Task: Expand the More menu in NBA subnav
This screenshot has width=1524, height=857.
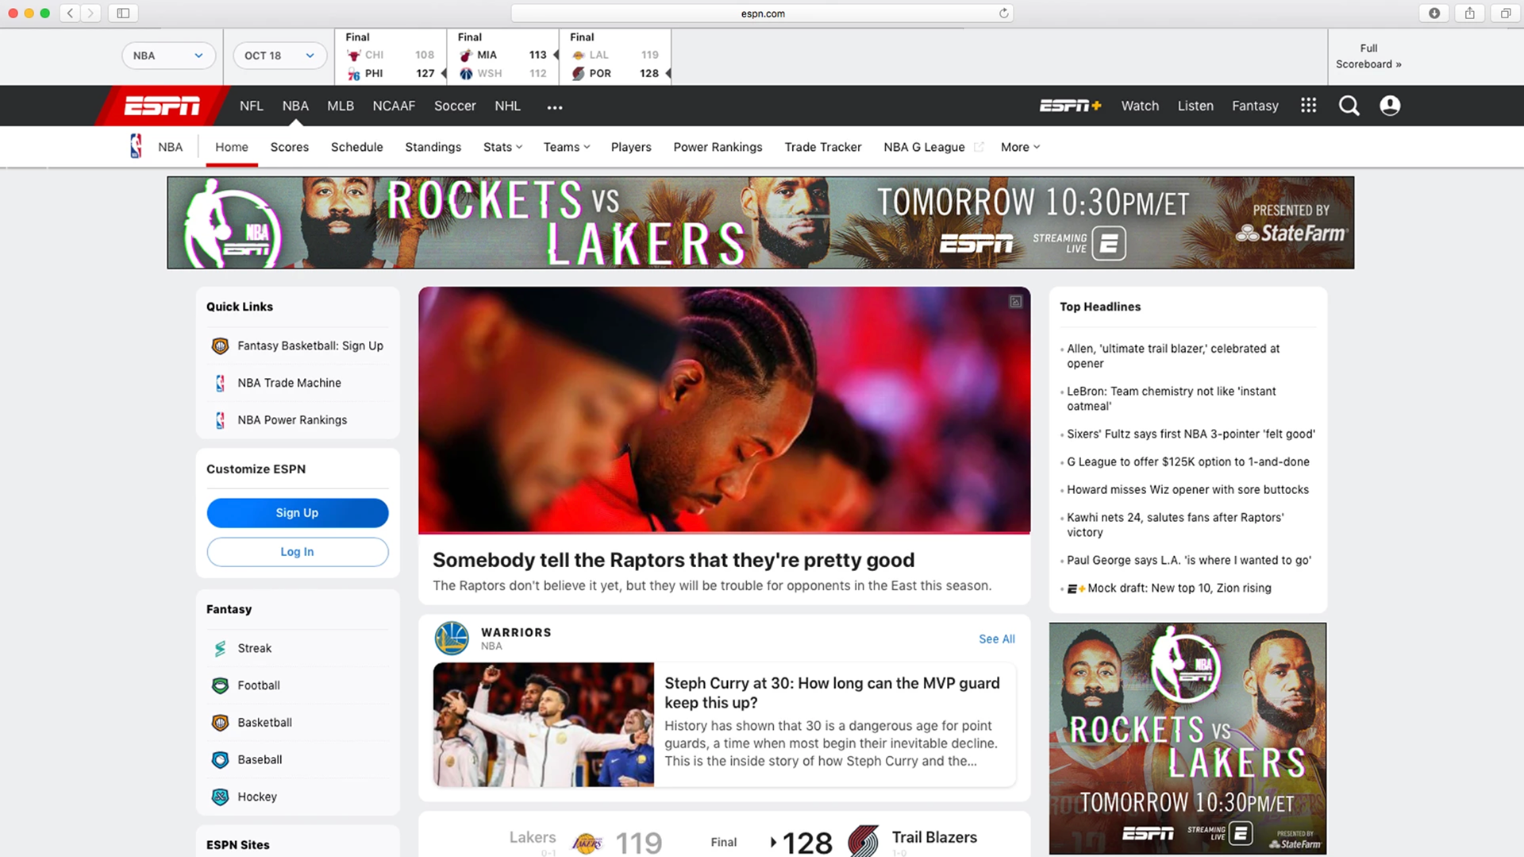Action: 1020,147
